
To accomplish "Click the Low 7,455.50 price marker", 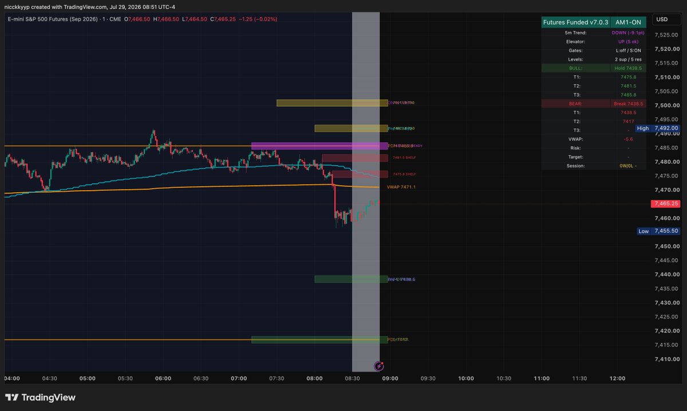I will 657,231.
